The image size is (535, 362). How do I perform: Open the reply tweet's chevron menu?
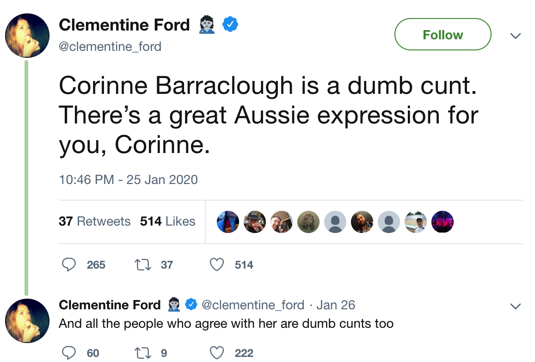click(515, 306)
